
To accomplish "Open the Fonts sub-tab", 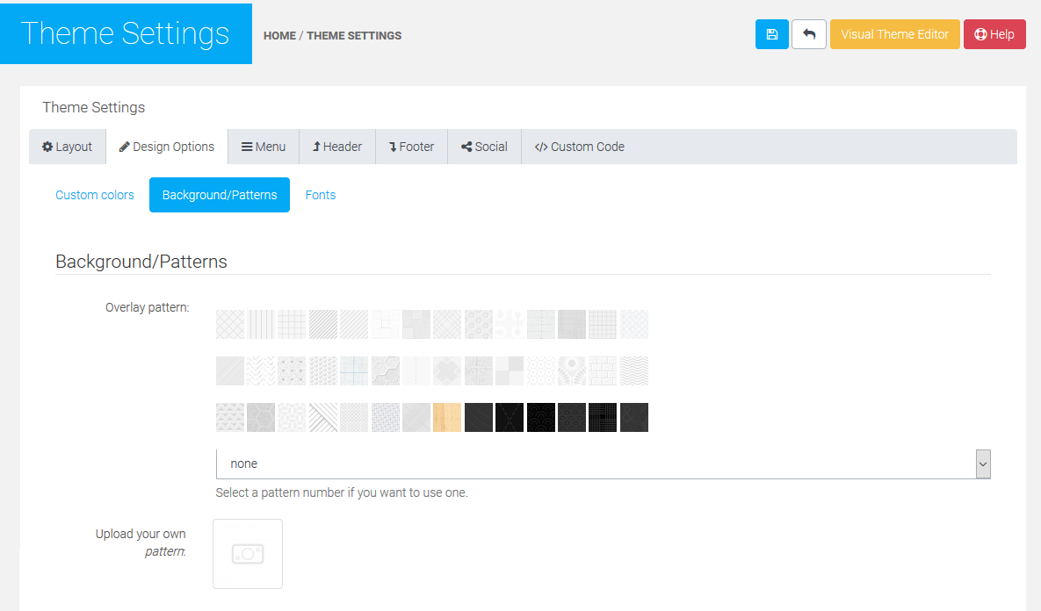I will 321,195.
